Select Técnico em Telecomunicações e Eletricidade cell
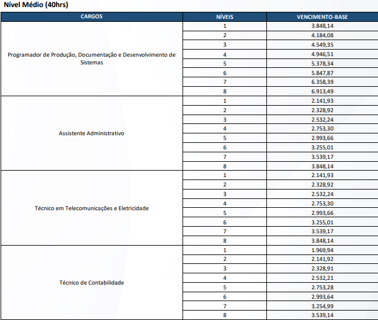378x320 pixels. click(92, 208)
